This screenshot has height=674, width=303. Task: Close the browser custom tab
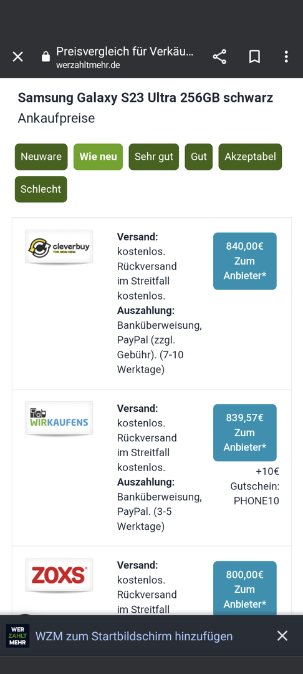point(17,56)
